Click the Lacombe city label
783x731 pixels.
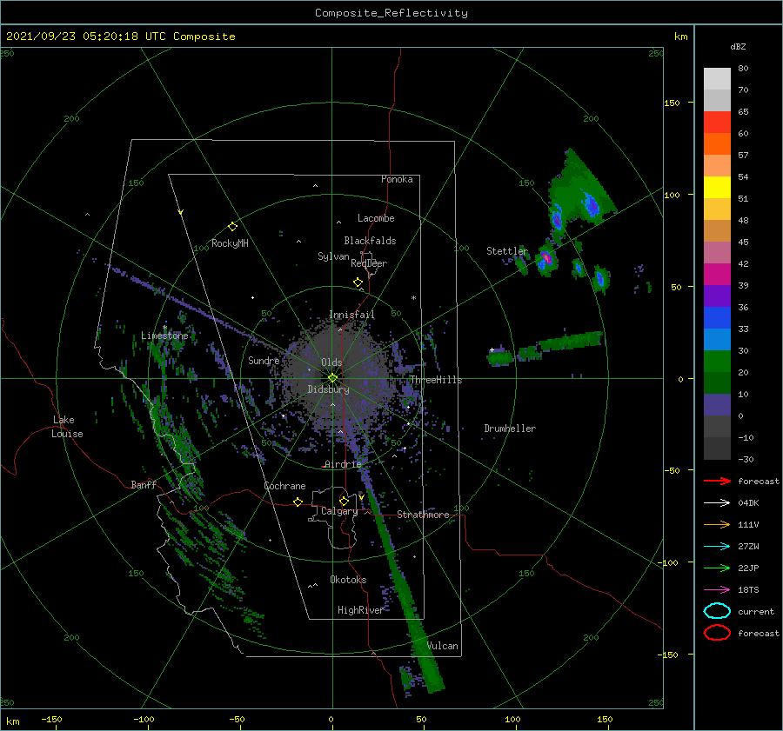[x=376, y=218]
